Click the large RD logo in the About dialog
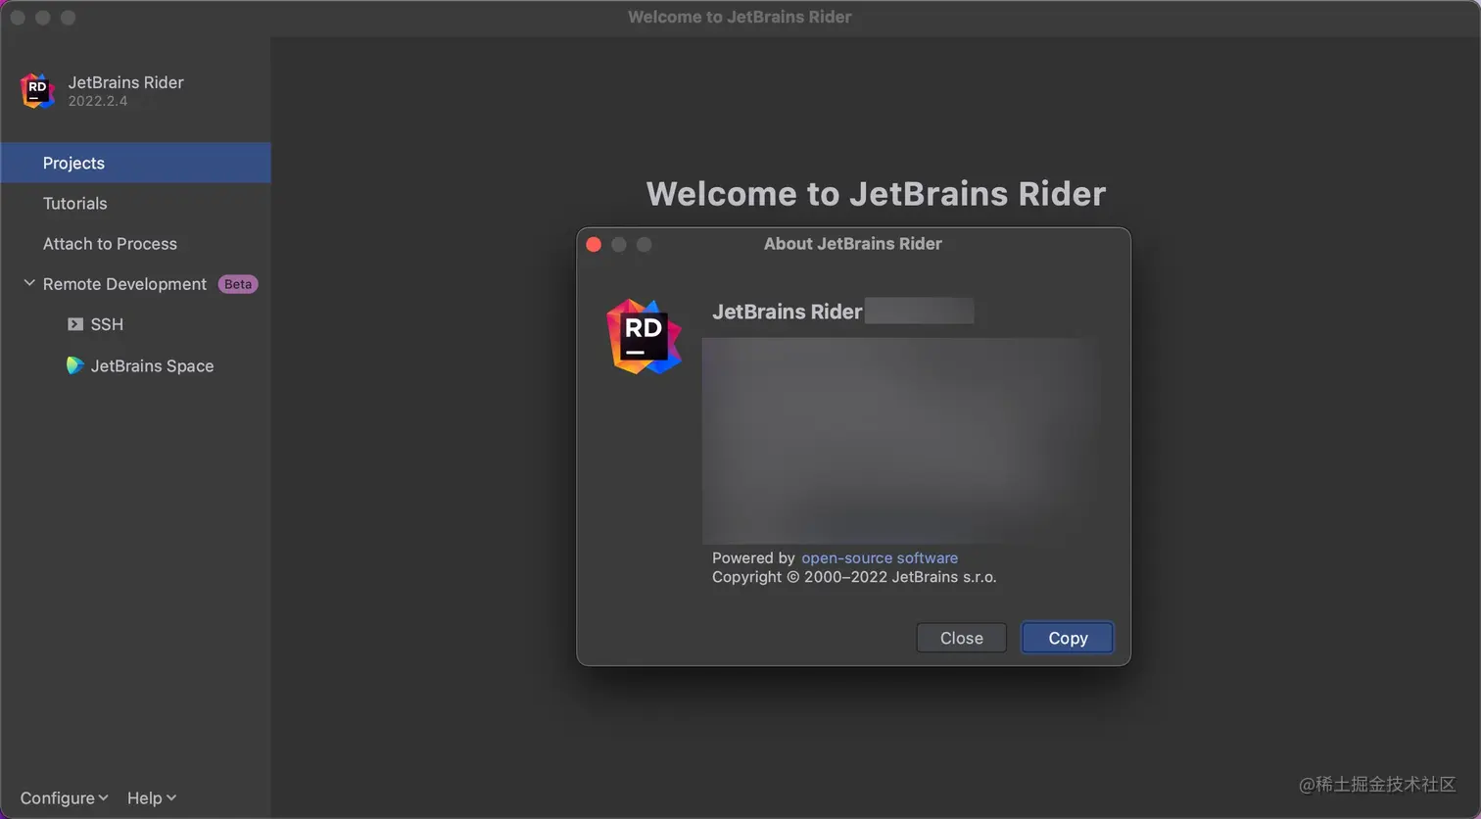The height and width of the screenshot is (819, 1481). tap(644, 337)
